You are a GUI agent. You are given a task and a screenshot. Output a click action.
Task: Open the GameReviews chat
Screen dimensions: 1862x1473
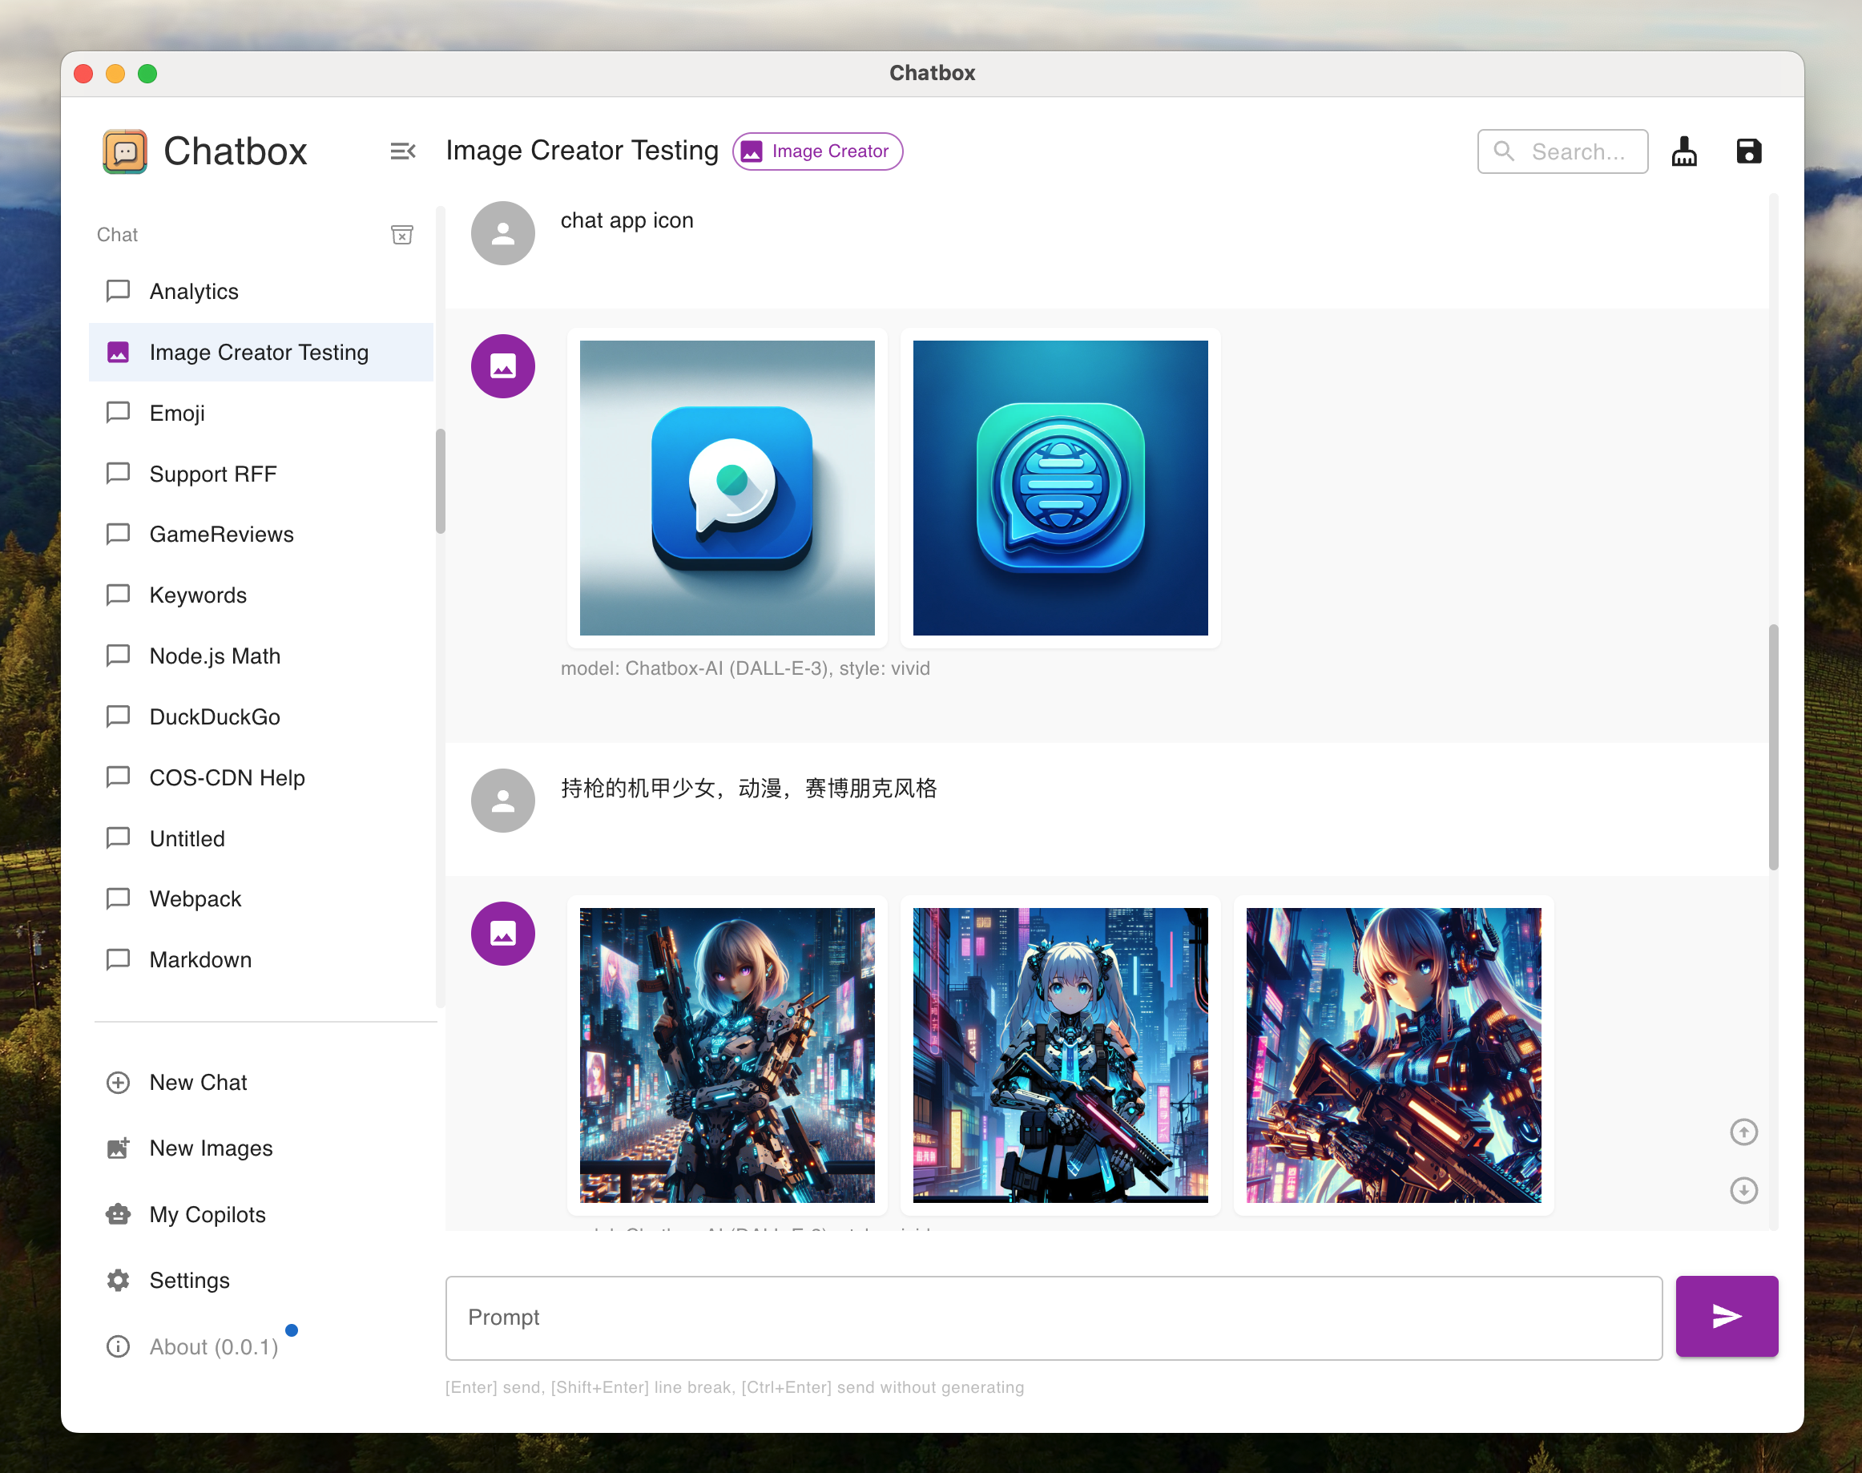pos(261,535)
